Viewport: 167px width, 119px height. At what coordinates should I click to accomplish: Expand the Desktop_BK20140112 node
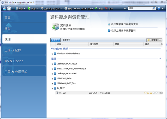tap(52, 74)
